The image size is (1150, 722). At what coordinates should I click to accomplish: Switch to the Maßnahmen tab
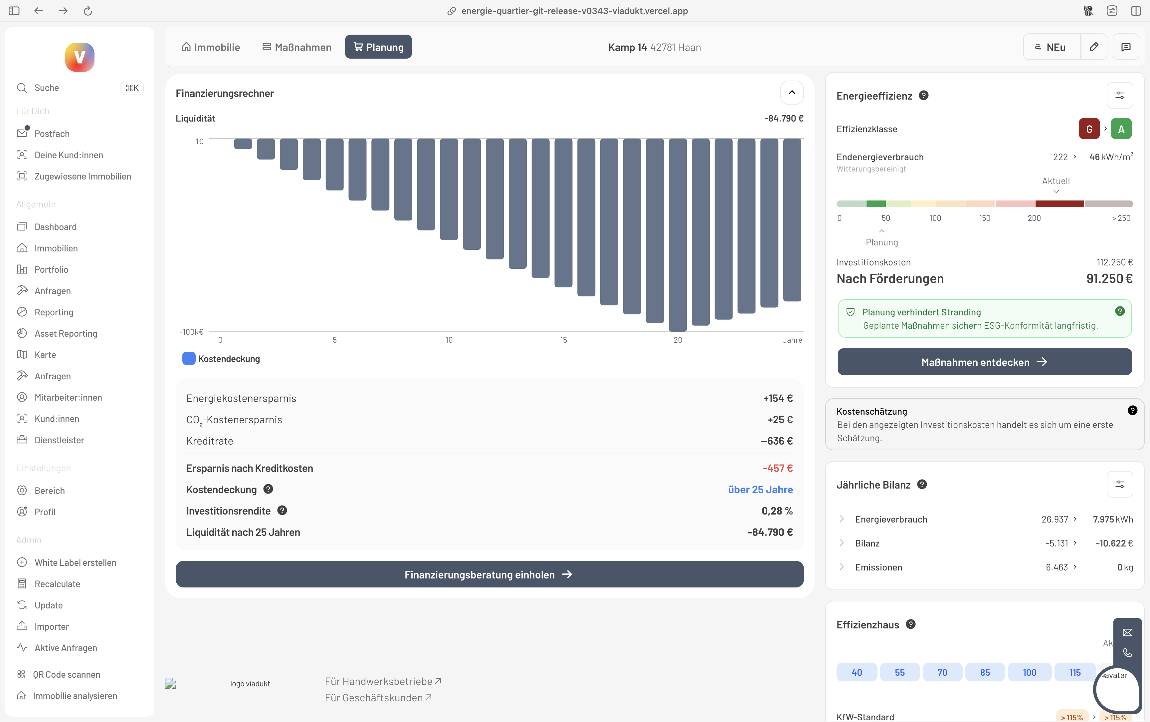[x=297, y=47]
